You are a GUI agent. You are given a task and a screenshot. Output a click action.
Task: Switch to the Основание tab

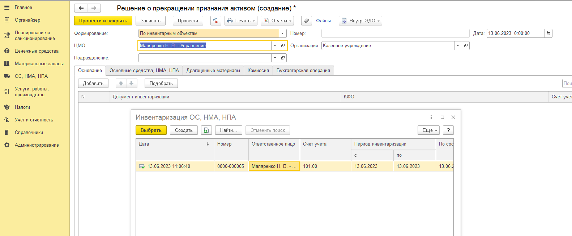tap(90, 71)
